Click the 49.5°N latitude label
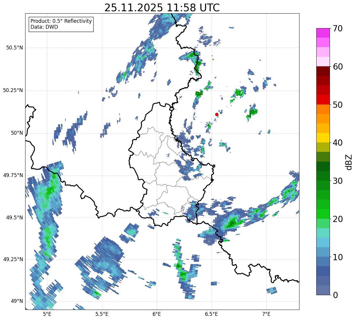This screenshot has height=320, width=356. pyautogui.click(x=14, y=218)
